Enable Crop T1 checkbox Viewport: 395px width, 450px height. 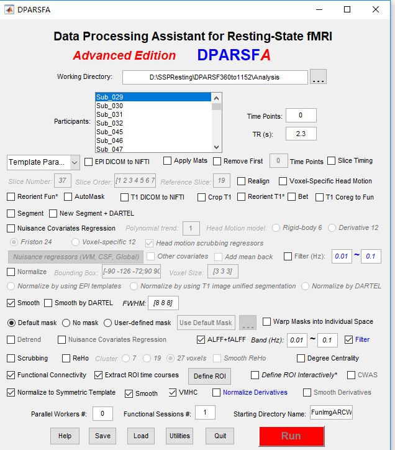(x=201, y=197)
